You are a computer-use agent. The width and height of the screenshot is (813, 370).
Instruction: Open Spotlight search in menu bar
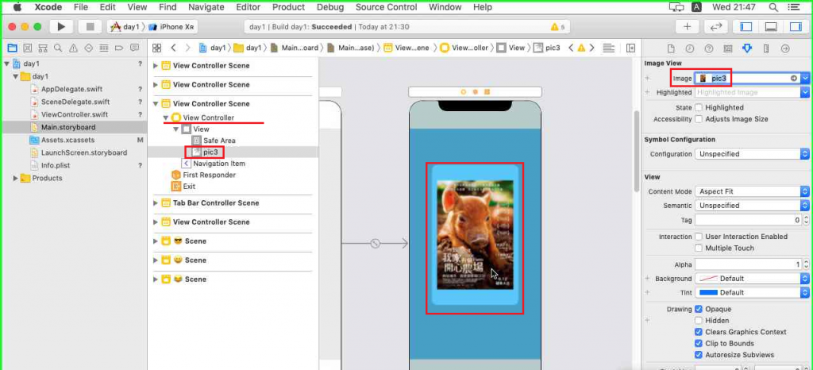coord(773,7)
